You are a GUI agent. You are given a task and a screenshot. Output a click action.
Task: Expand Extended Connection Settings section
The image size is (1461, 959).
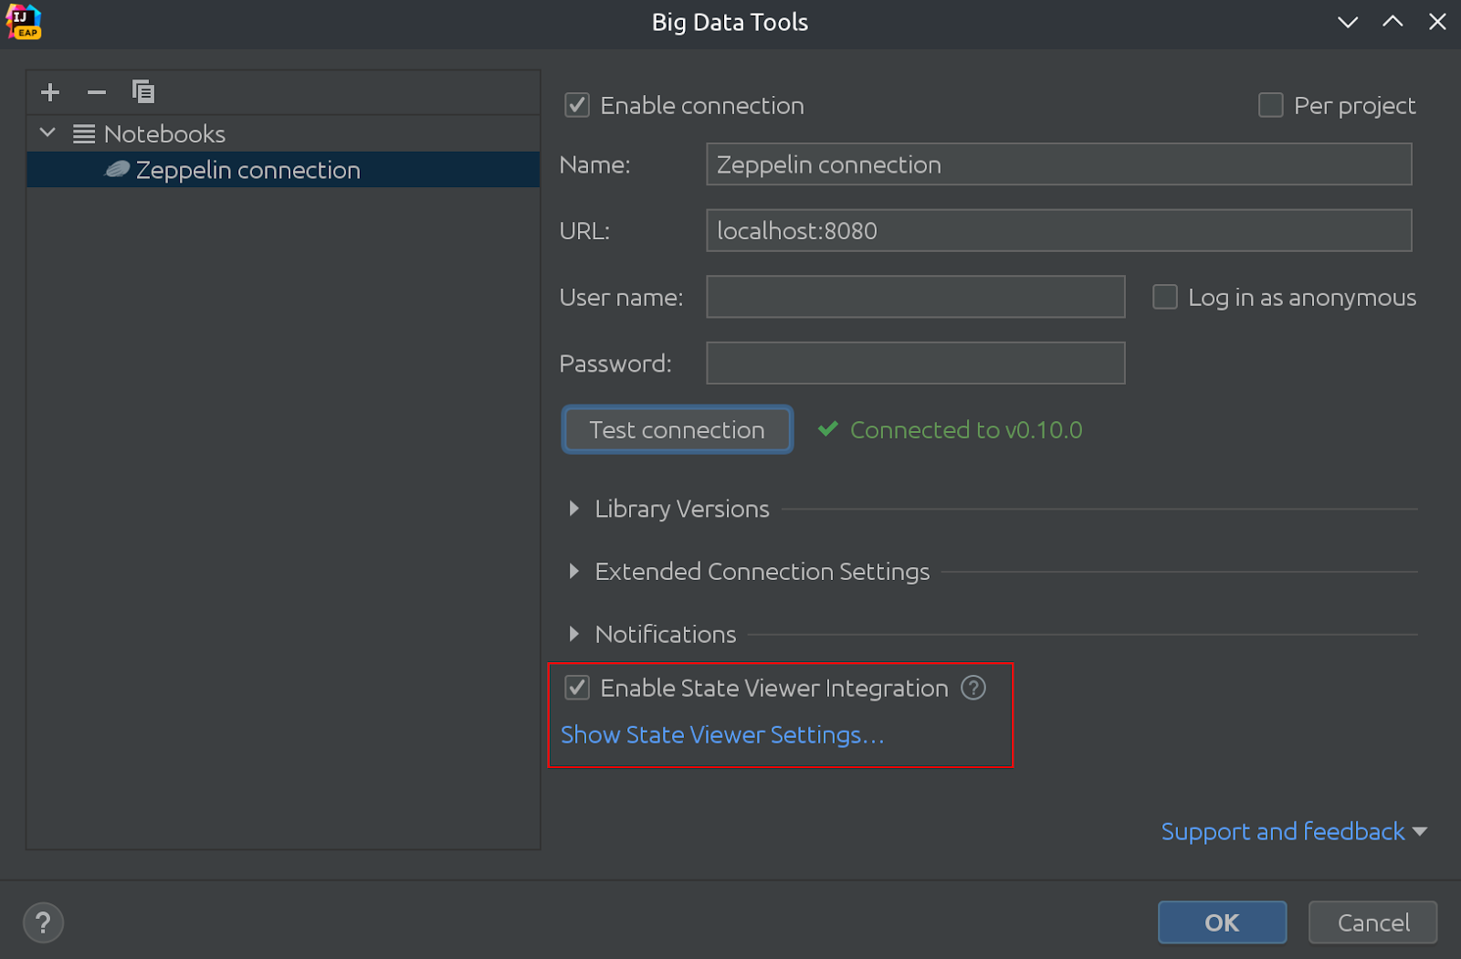pyautogui.click(x=573, y=572)
